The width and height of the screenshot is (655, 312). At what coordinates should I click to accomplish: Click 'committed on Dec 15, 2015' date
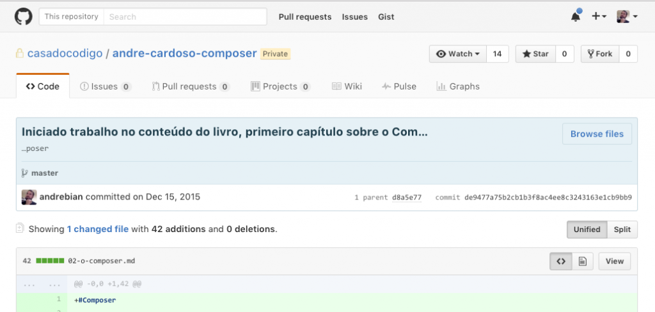tap(143, 197)
